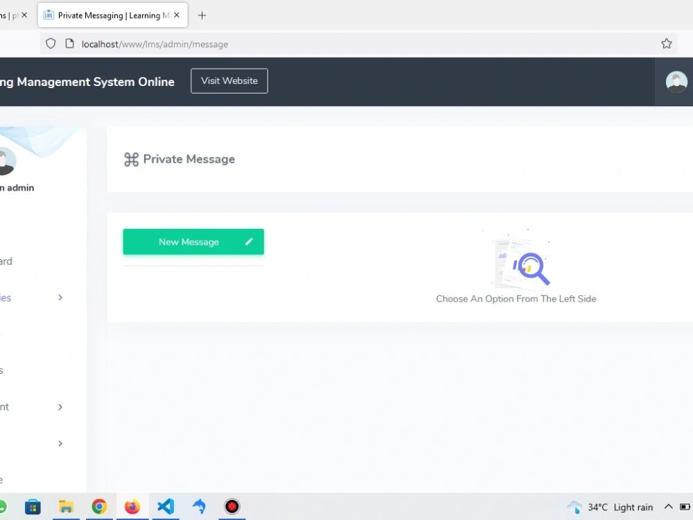Expand the sidebar item with the lowest chevron
Screen dimensions: 693x520
(x=60, y=444)
